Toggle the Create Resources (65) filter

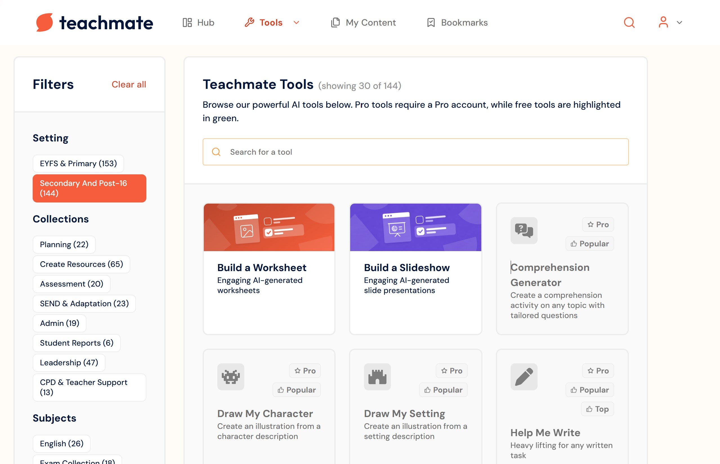81,264
